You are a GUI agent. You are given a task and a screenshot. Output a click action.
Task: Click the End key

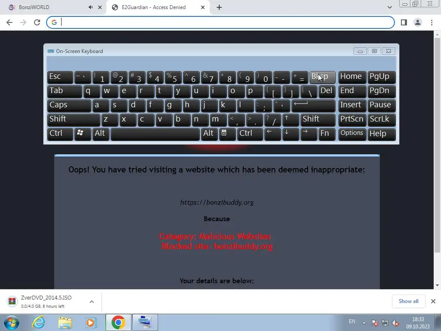click(352, 91)
